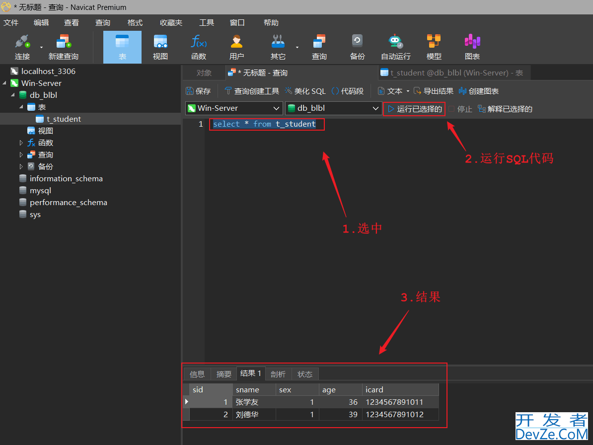Click Create Chart (创建图表)
This screenshot has height=445, width=593.
[479, 91]
